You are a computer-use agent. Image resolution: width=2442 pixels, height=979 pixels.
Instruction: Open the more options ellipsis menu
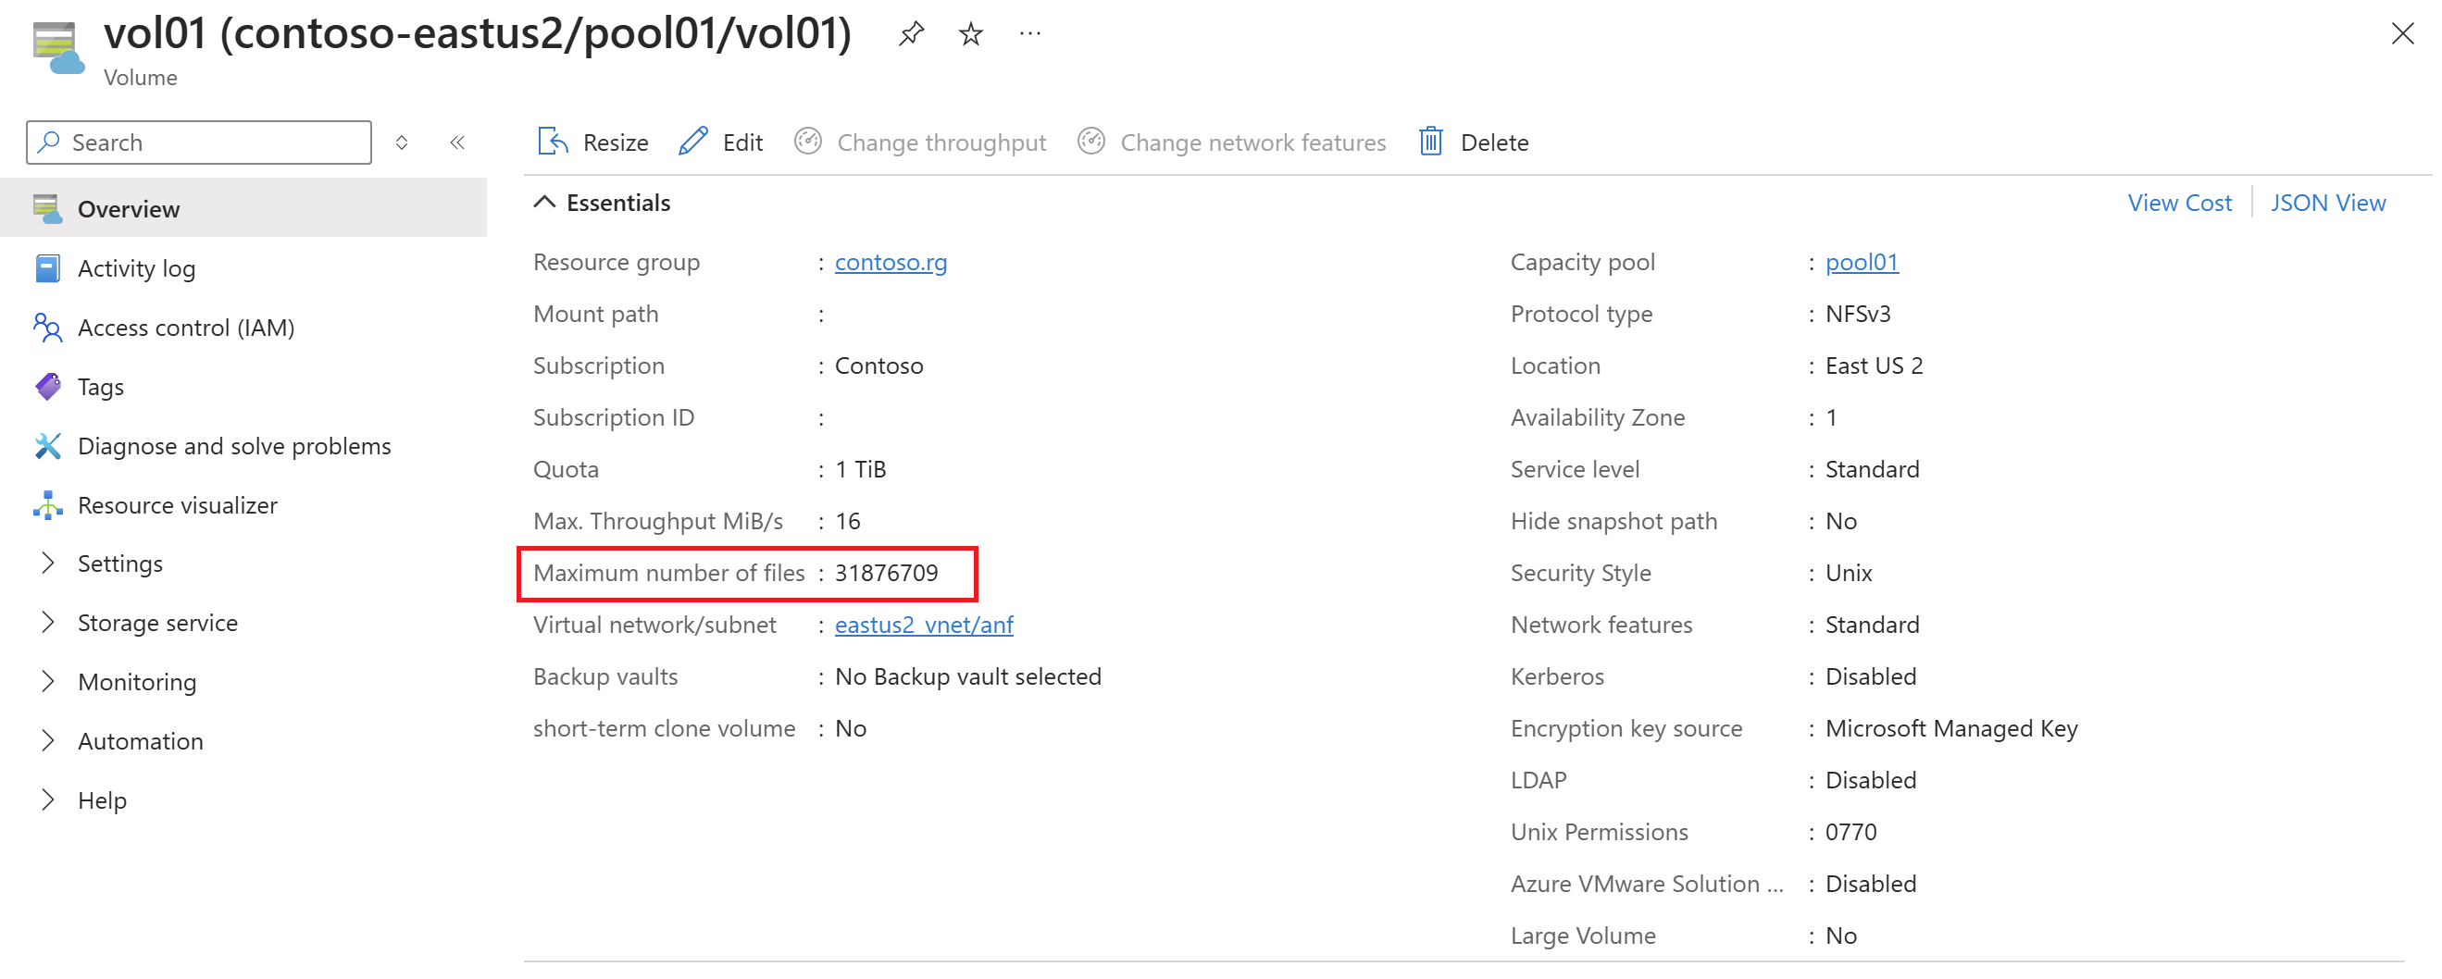[1029, 34]
